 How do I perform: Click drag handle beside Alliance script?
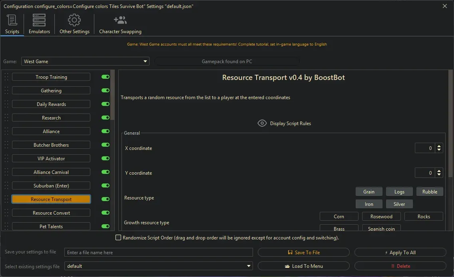pyautogui.click(x=6, y=132)
